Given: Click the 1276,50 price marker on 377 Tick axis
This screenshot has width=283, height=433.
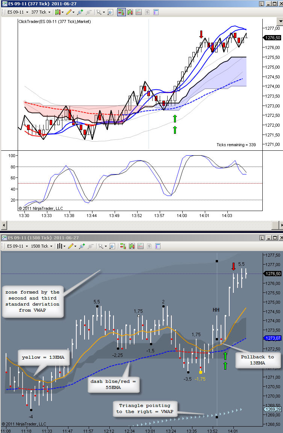Looking at the screenshot, I should (x=272, y=38).
